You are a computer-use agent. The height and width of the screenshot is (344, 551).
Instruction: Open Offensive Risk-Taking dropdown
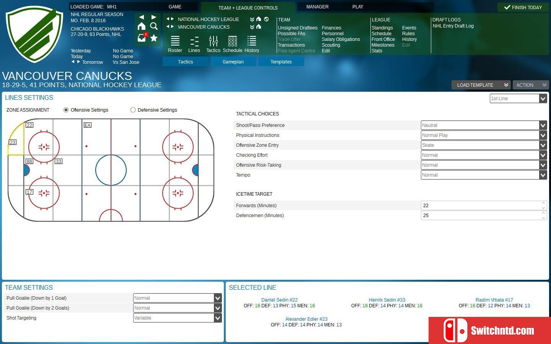click(x=484, y=165)
